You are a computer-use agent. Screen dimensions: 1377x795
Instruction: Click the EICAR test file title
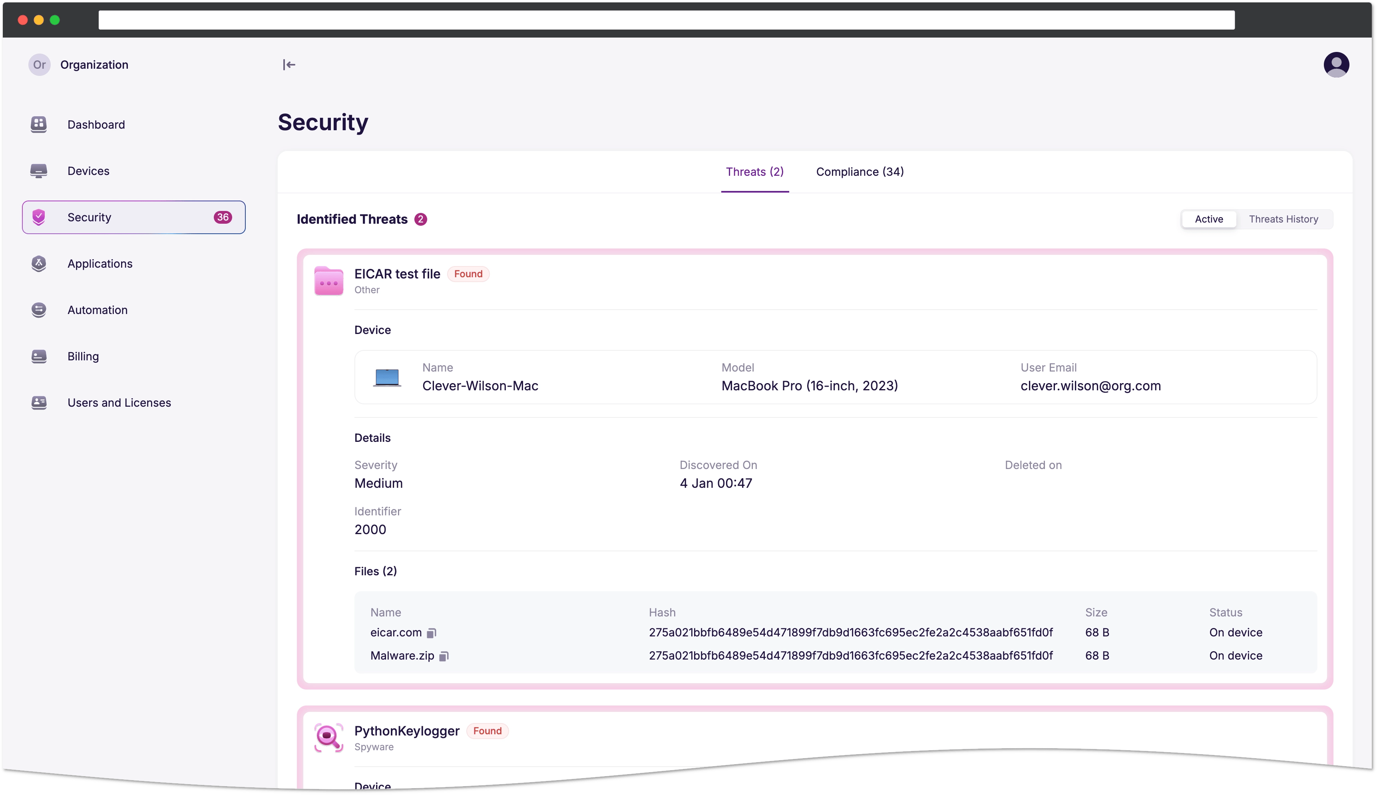pyautogui.click(x=397, y=274)
